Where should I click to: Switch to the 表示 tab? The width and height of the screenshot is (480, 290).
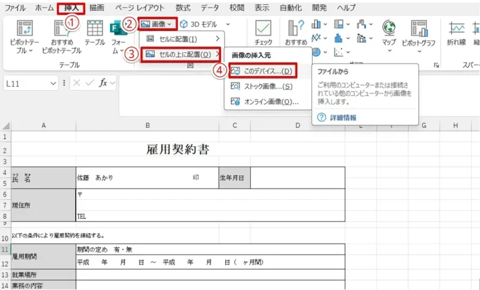(262, 8)
